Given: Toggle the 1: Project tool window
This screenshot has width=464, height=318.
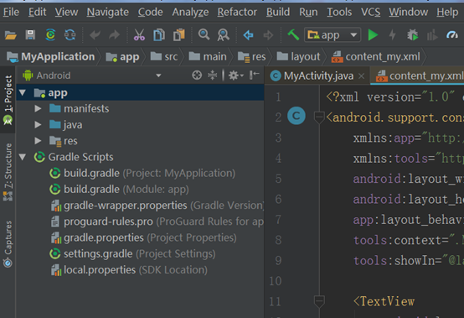Looking at the screenshot, I should [x=8, y=99].
